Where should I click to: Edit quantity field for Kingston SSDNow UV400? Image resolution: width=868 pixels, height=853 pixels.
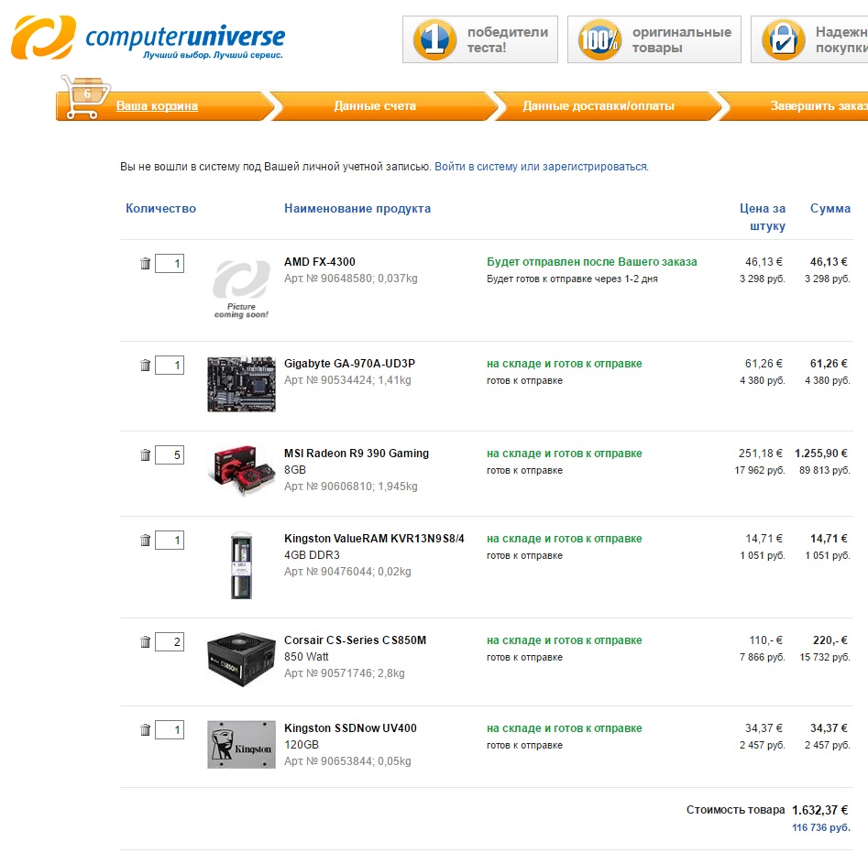pos(170,729)
